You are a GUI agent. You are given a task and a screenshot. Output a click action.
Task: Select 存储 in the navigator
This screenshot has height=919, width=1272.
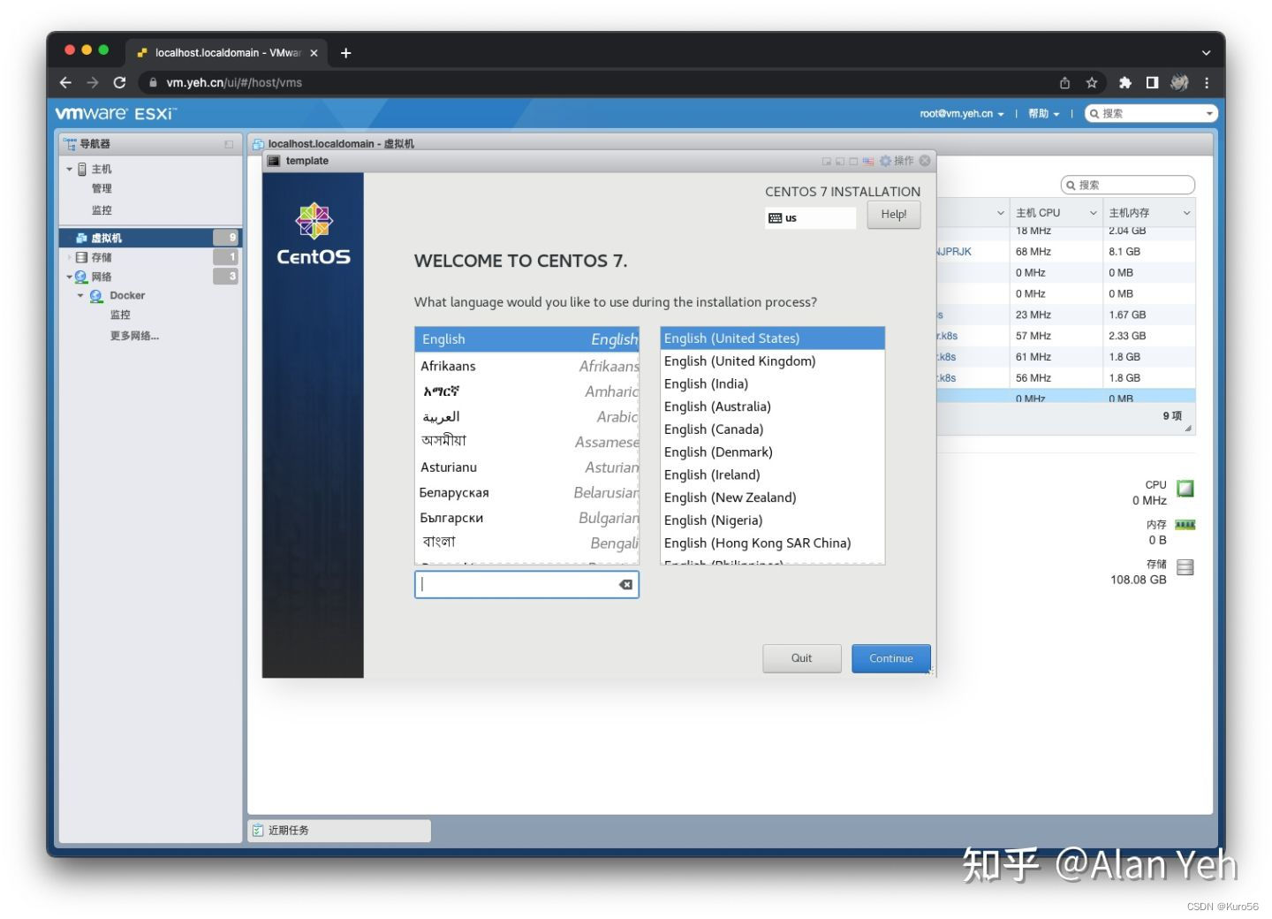pos(102,257)
